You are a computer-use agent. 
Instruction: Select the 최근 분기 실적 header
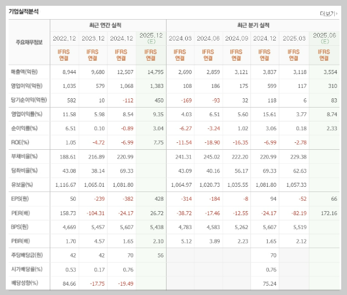[x=253, y=25]
